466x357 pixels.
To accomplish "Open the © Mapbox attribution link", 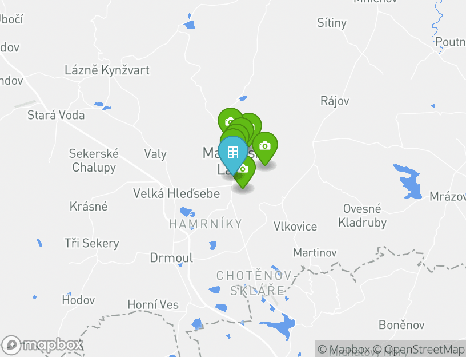I will tap(344, 349).
